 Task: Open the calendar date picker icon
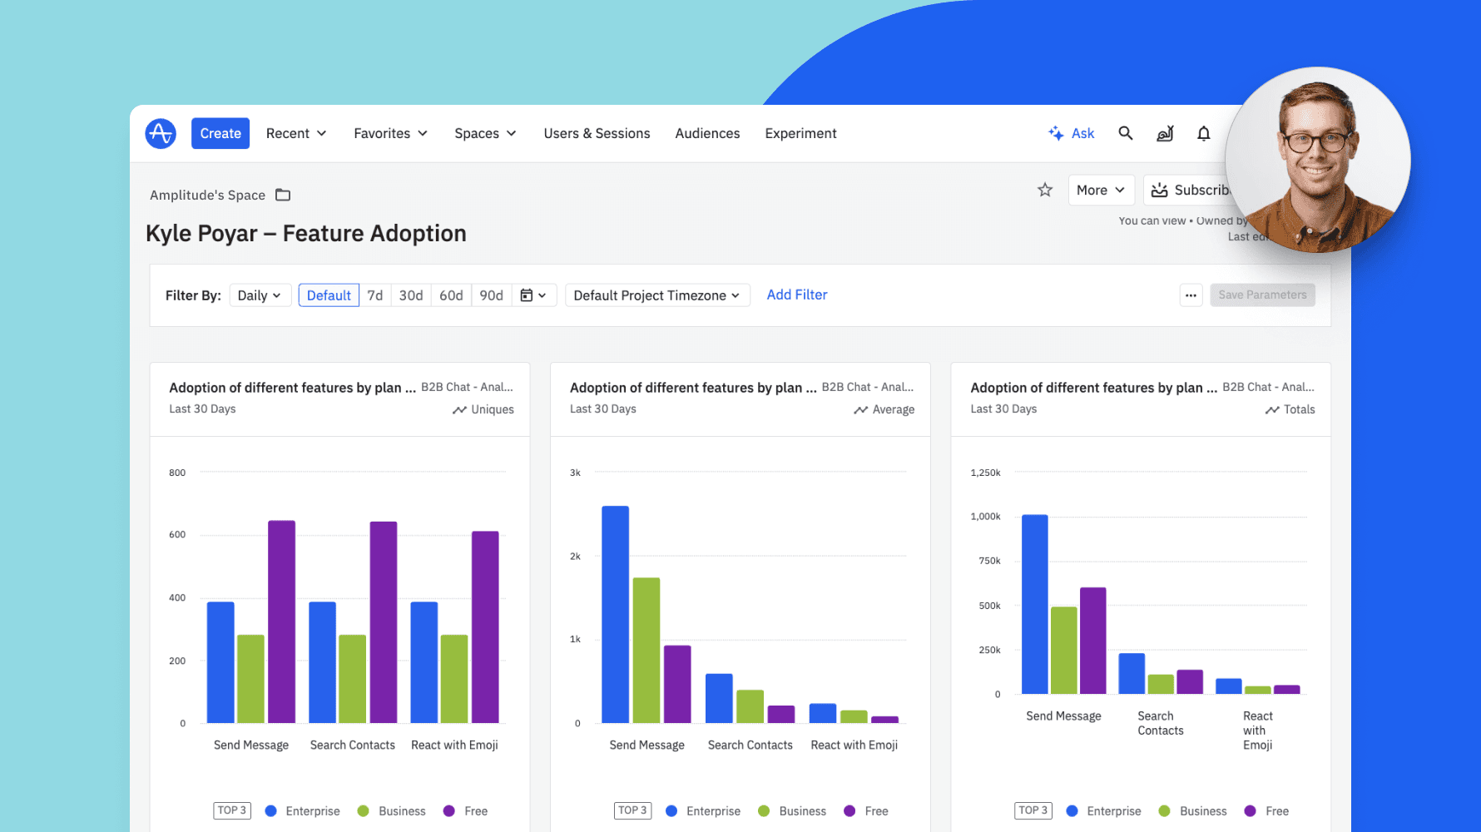point(529,295)
